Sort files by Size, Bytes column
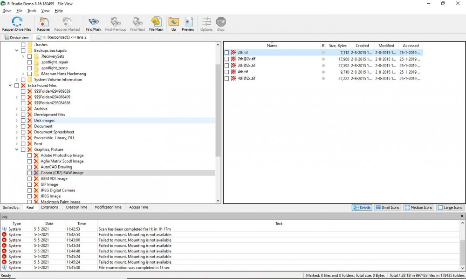 pyautogui.click(x=337, y=46)
